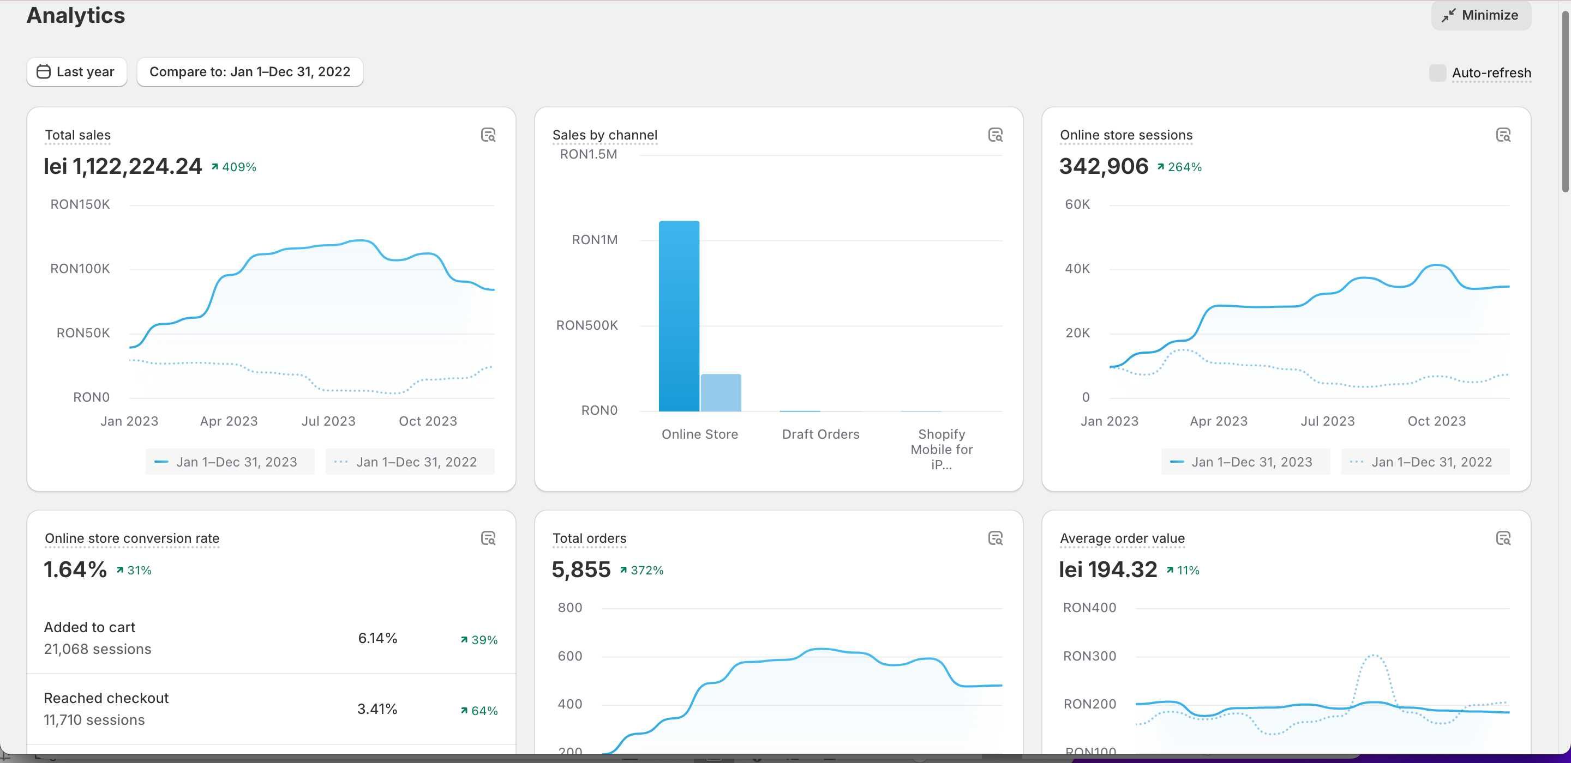The width and height of the screenshot is (1571, 763).
Task: Open the Online store conversion rate heading link
Action: click(131, 538)
